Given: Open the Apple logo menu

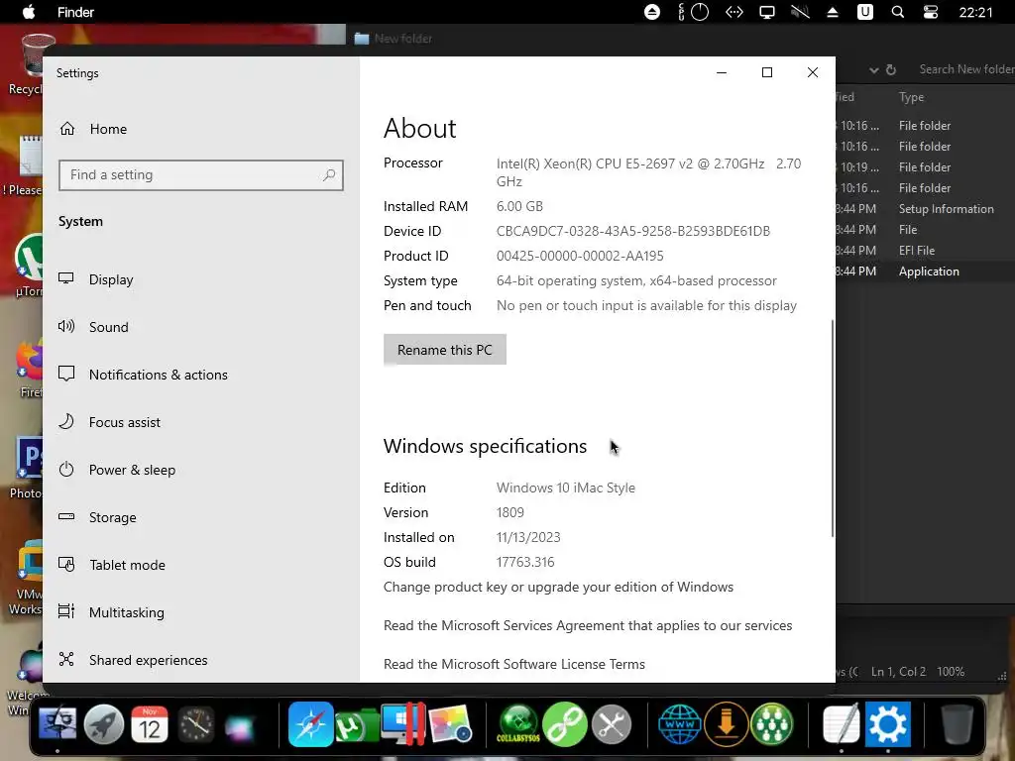Looking at the screenshot, I should [x=29, y=12].
